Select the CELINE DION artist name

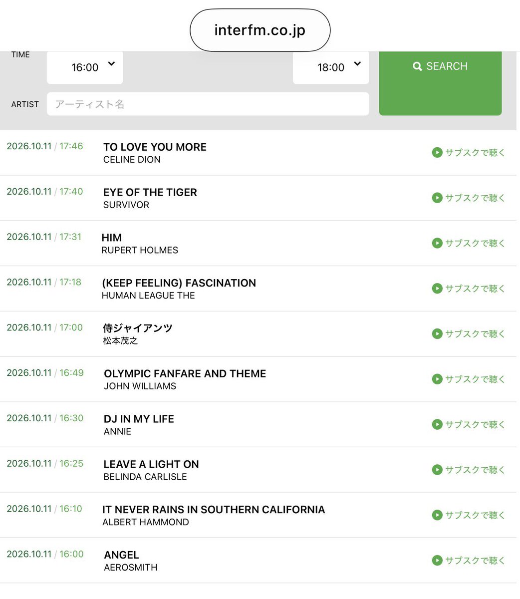[132, 160]
